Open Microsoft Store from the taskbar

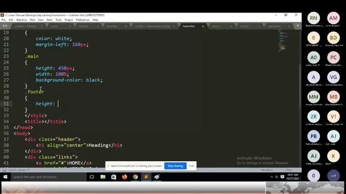(x=114, y=177)
